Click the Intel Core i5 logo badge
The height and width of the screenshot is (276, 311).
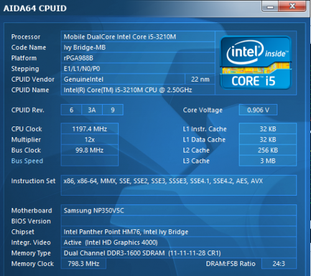(x=256, y=63)
